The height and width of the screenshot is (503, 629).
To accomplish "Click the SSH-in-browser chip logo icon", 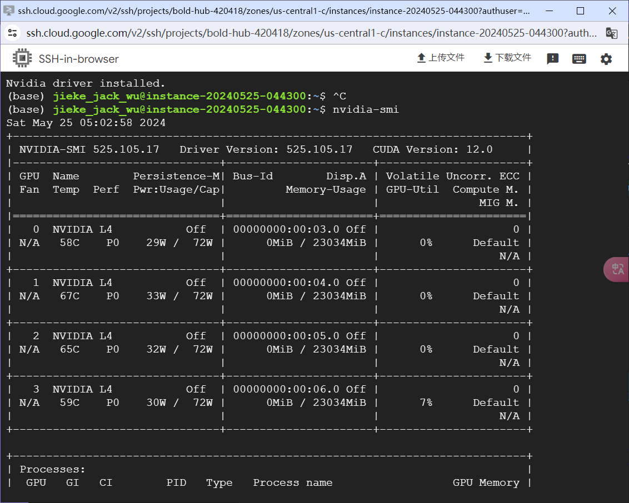I will [22, 58].
